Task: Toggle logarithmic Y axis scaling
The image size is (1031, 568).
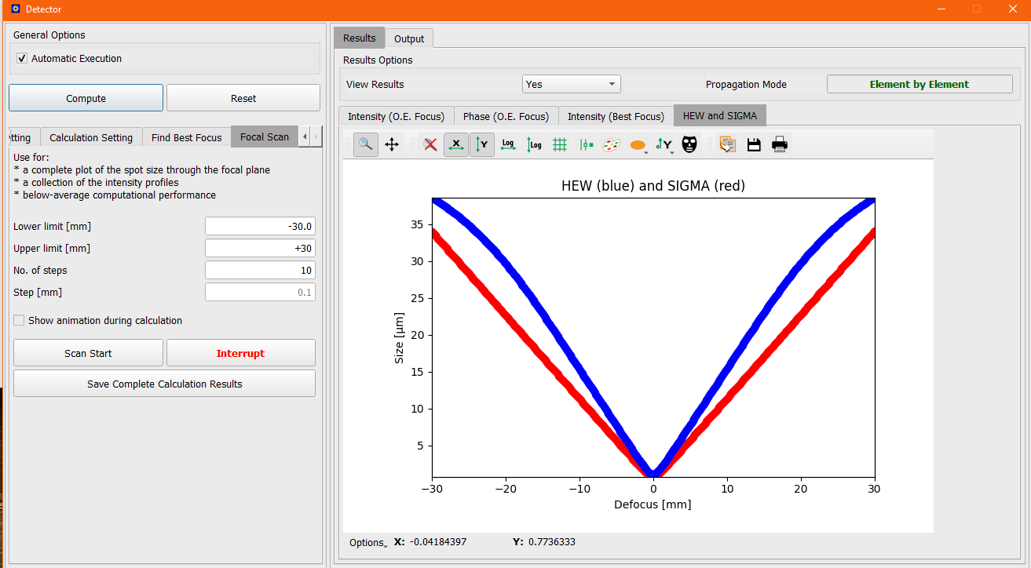Action: 534,144
